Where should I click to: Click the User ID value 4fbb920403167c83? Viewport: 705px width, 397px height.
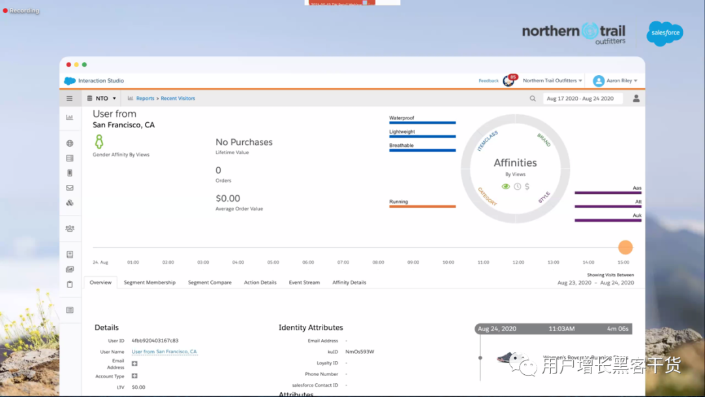[x=155, y=341]
